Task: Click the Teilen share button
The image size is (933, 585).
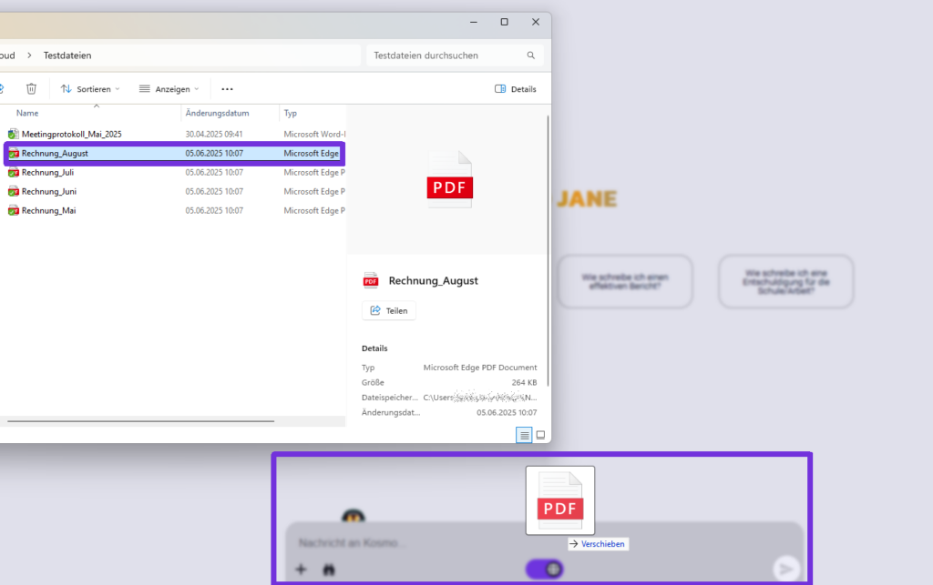Action: [389, 310]
